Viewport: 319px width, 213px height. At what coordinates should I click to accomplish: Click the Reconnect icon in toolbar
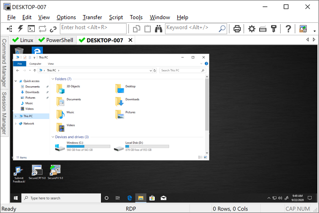[x=42, y=29]
